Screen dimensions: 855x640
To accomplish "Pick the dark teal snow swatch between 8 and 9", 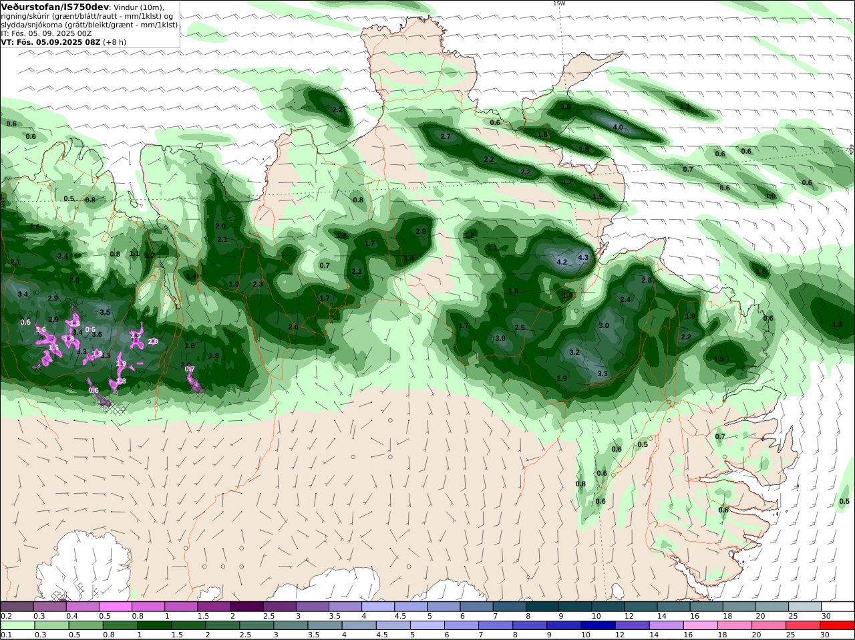I will [542, 607].
